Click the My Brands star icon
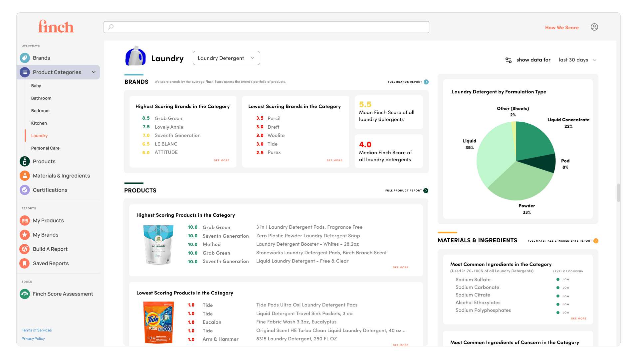The image size is (639, 359). (25, 235)
